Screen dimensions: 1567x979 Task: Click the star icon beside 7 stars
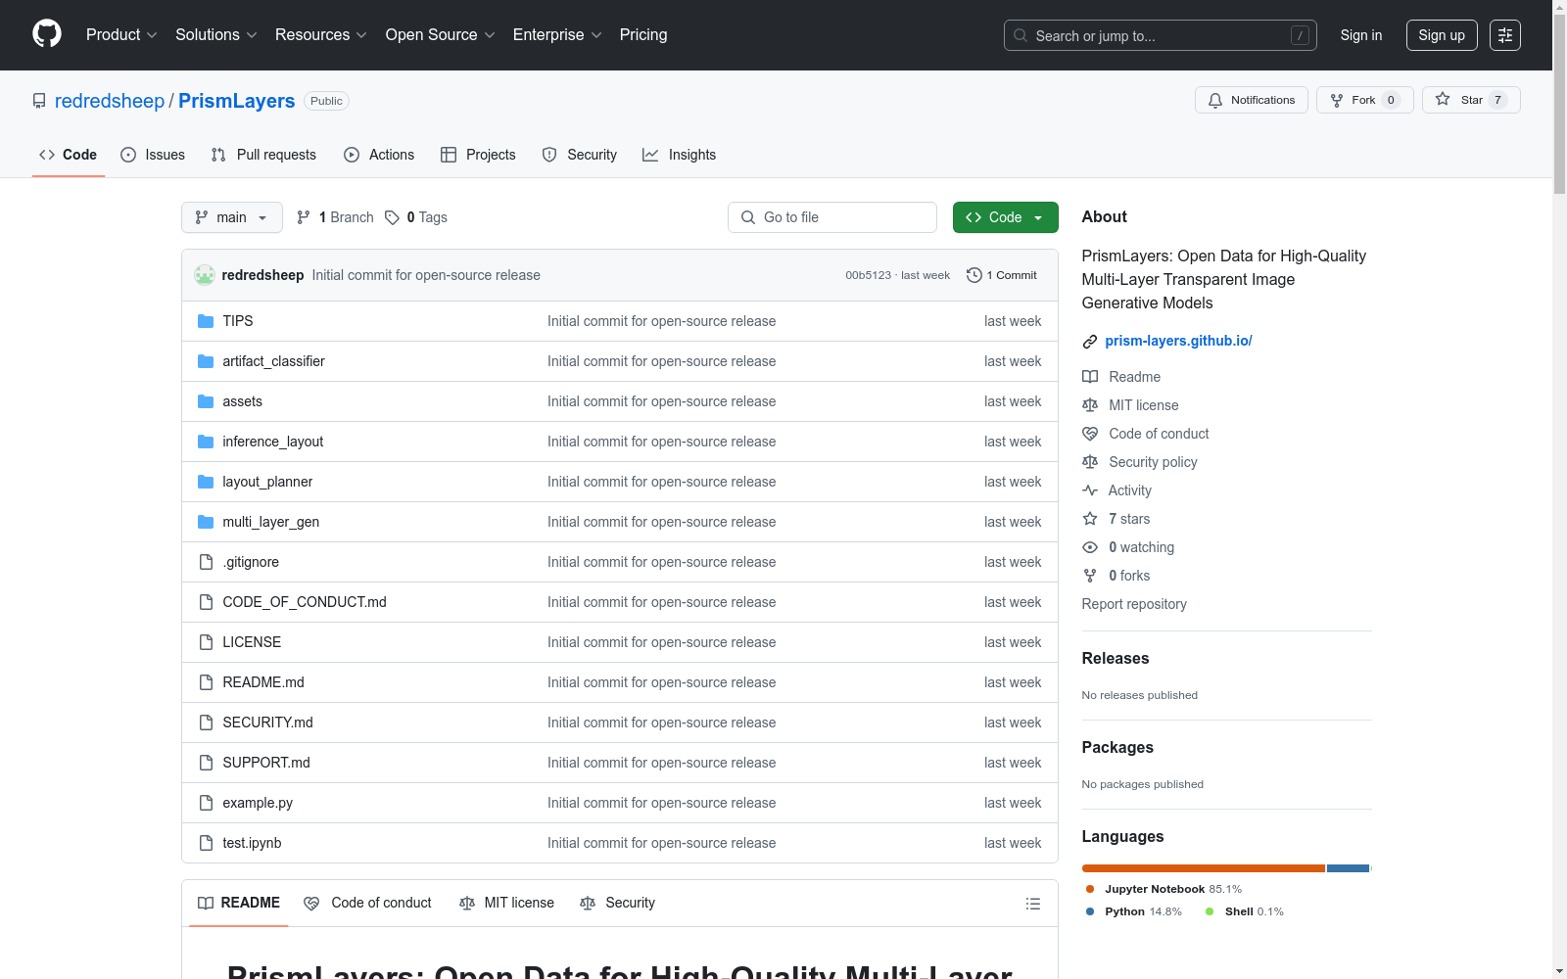pyautogui.click(x=1090, y=519)
